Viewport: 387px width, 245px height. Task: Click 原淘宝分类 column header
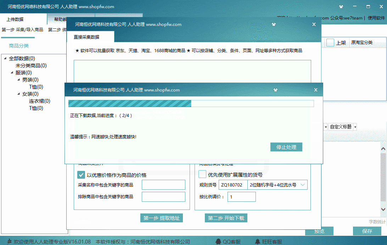pyautogui.click(x=362, y=43)
